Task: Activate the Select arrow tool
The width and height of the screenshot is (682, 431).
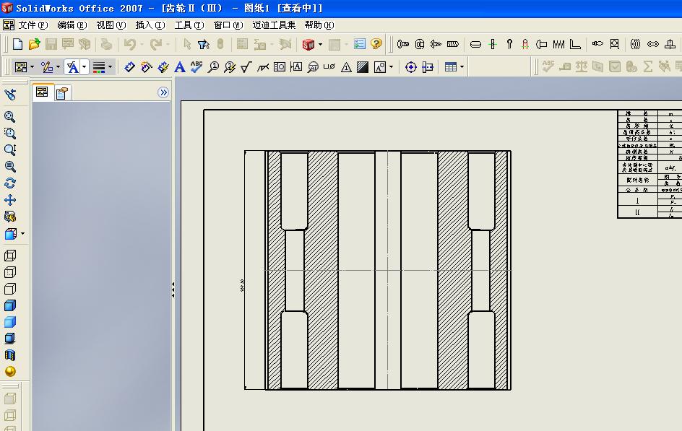Action: tap(187, 44)
